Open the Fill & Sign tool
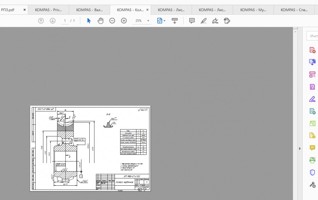 [x=312, y=99]
